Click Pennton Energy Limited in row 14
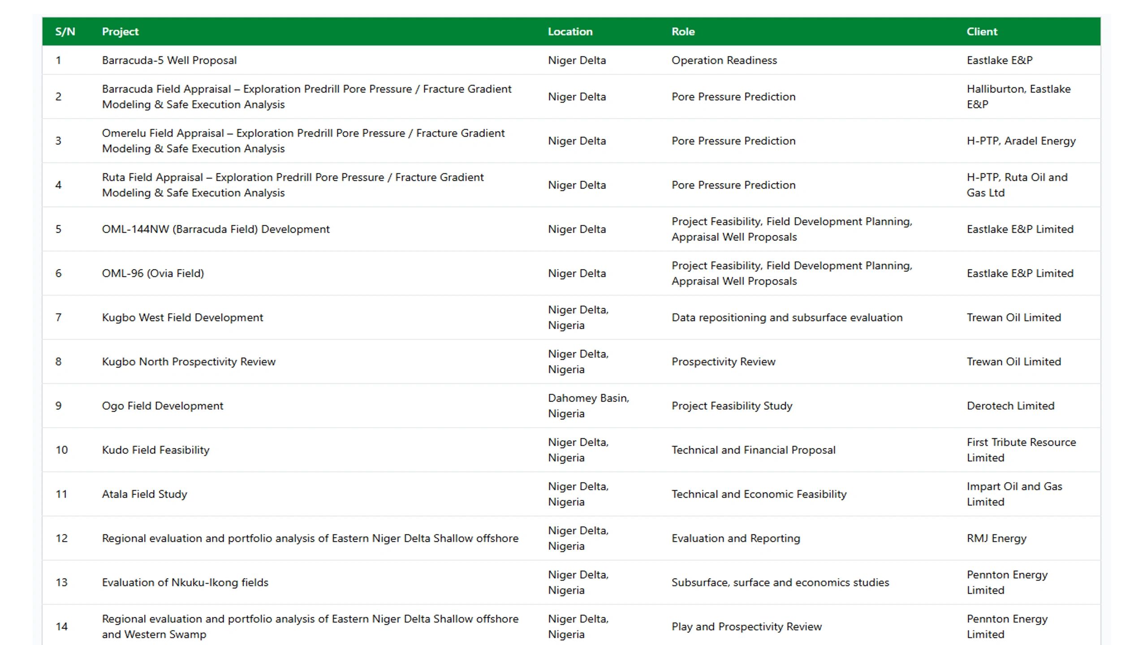The height and width of the screenshot is (645, 1147). point(1007,627)
